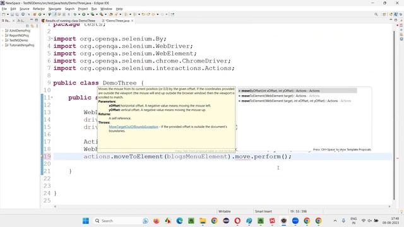The width and height of the screenshot is (404, 227).
Task: Open the Navigate menu
Action: pos(55,9)
